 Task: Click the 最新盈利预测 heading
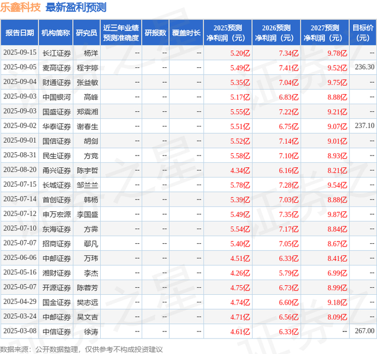(76, 7)
